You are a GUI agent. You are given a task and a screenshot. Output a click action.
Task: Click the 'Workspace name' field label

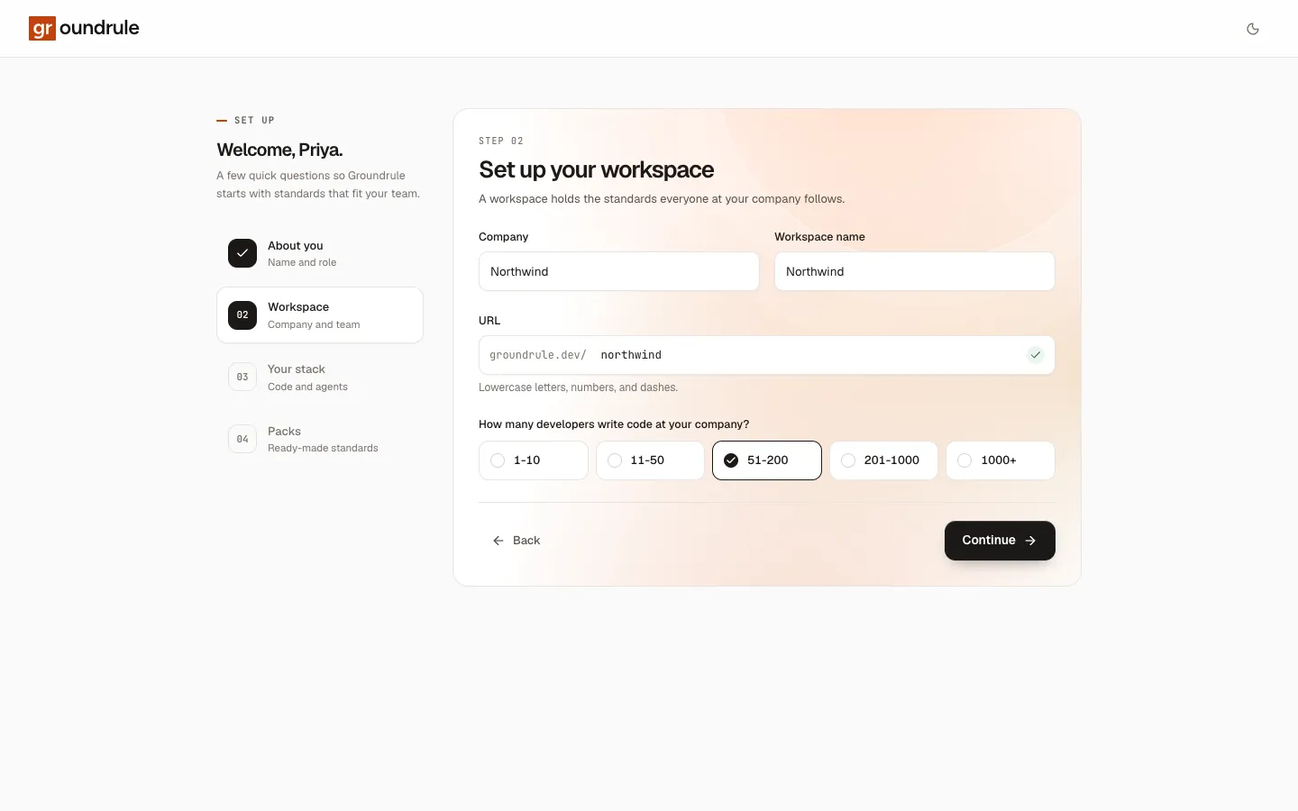pyautogui.click(x=819, y=237)
